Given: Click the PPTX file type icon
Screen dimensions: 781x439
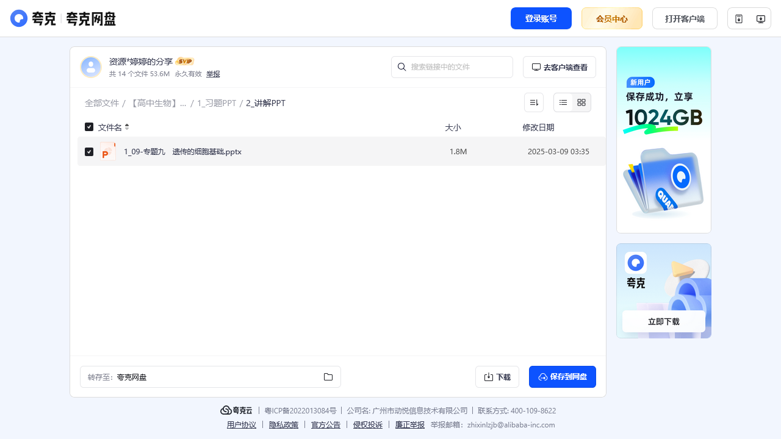Looking at the screenshot, I should point(108,152).
